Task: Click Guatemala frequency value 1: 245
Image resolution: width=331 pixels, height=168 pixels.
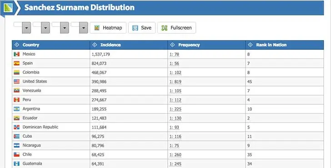Action: click(176, 164)
